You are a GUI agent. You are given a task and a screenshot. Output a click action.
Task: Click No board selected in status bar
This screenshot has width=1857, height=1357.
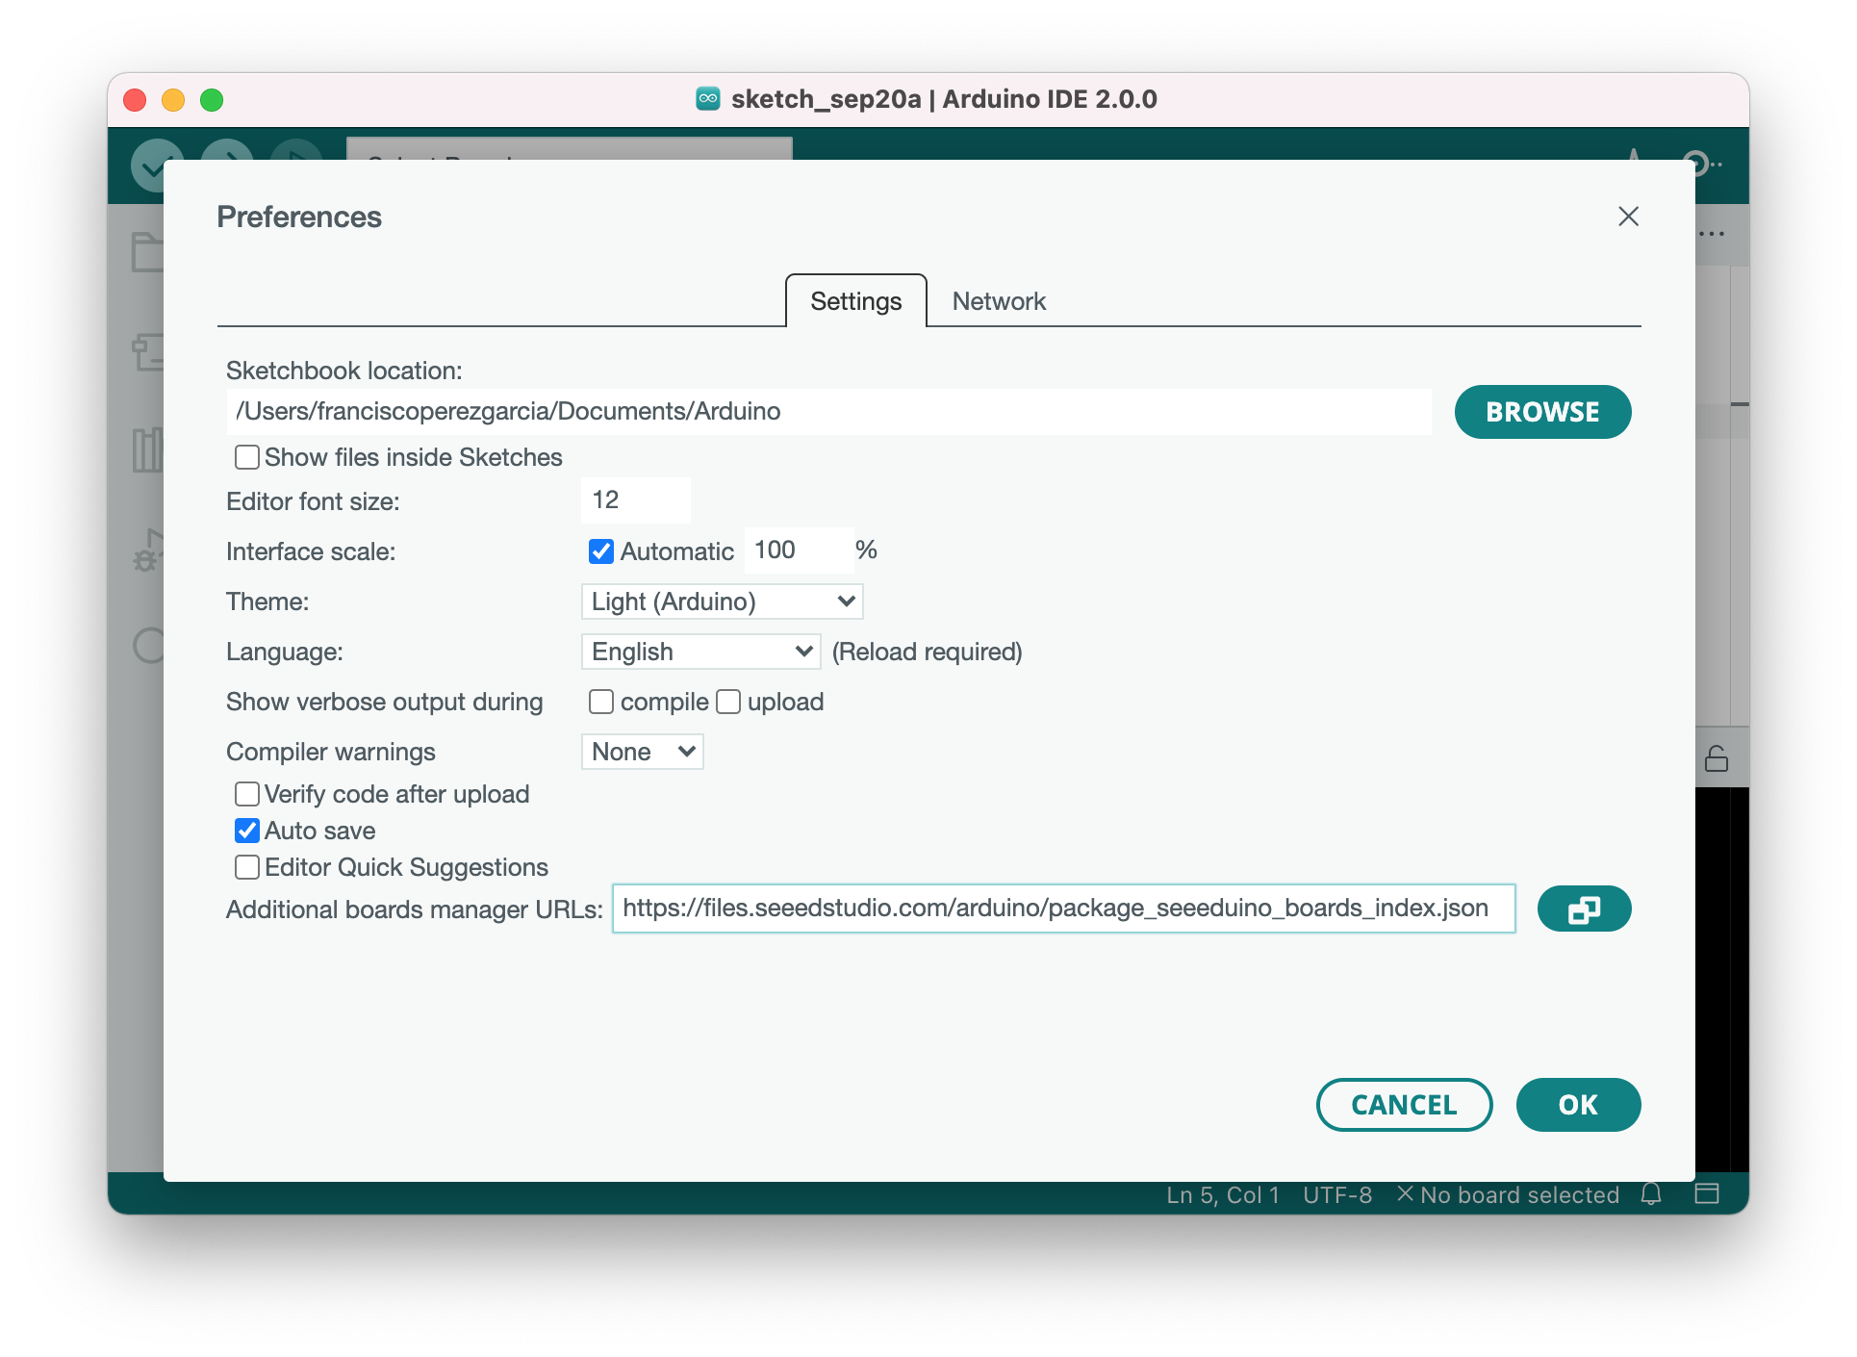tap(1508, 1194)
